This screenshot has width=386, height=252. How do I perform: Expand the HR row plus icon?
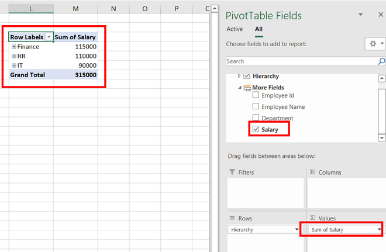(14, 56)
